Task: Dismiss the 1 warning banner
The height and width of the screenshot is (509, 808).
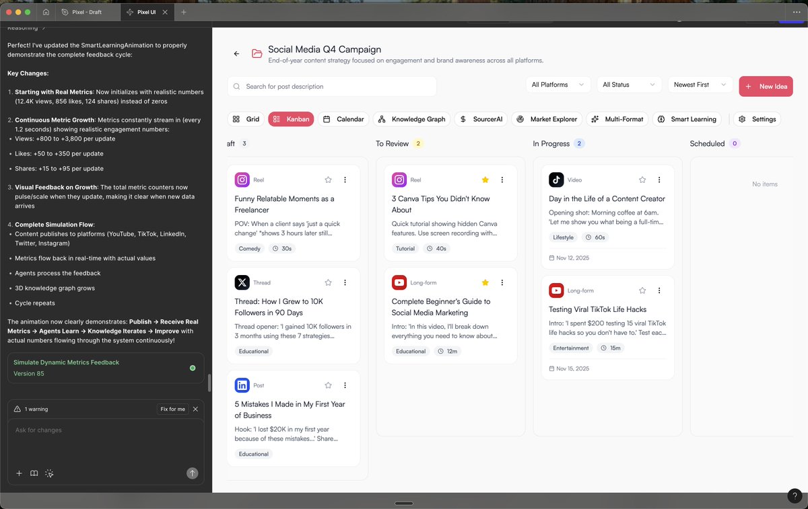Action: point(196,409)
